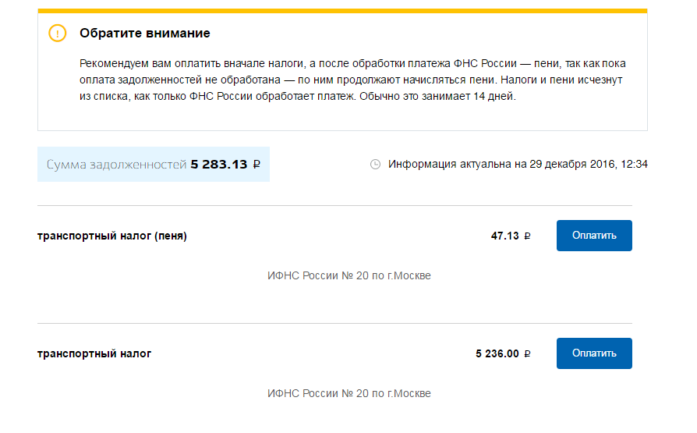Viewport: 697px width, 433px height.
Task: Click the yellow exclamation warning icon
Action: pyautogui.click(x=58, y=34)
